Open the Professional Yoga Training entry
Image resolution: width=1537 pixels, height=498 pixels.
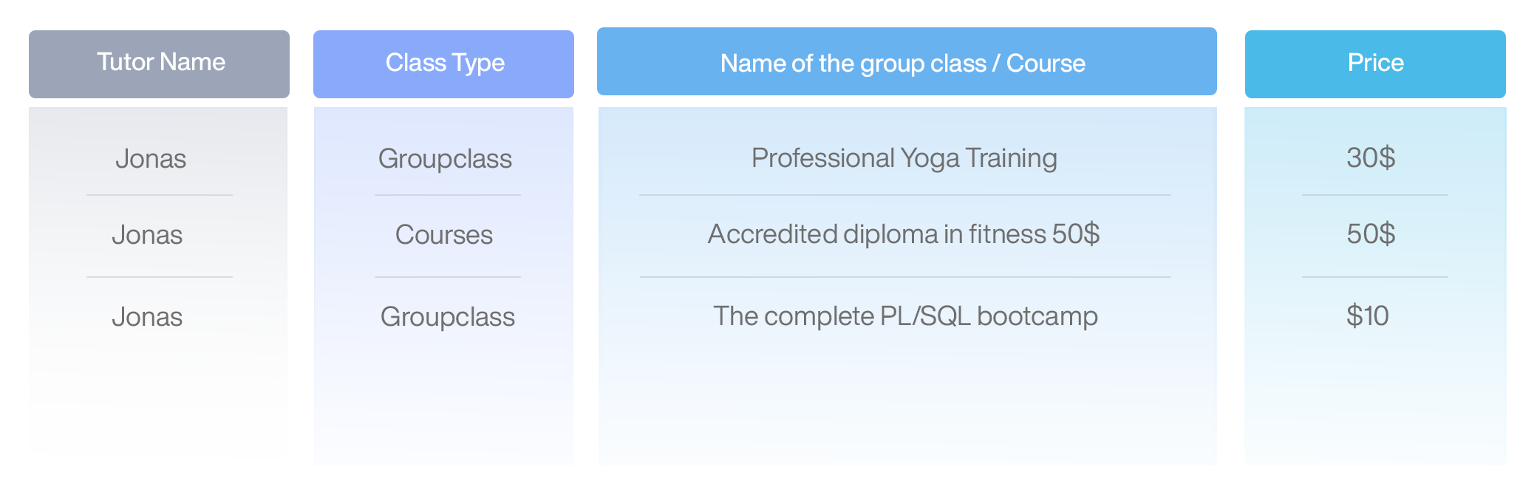(904, 159)
